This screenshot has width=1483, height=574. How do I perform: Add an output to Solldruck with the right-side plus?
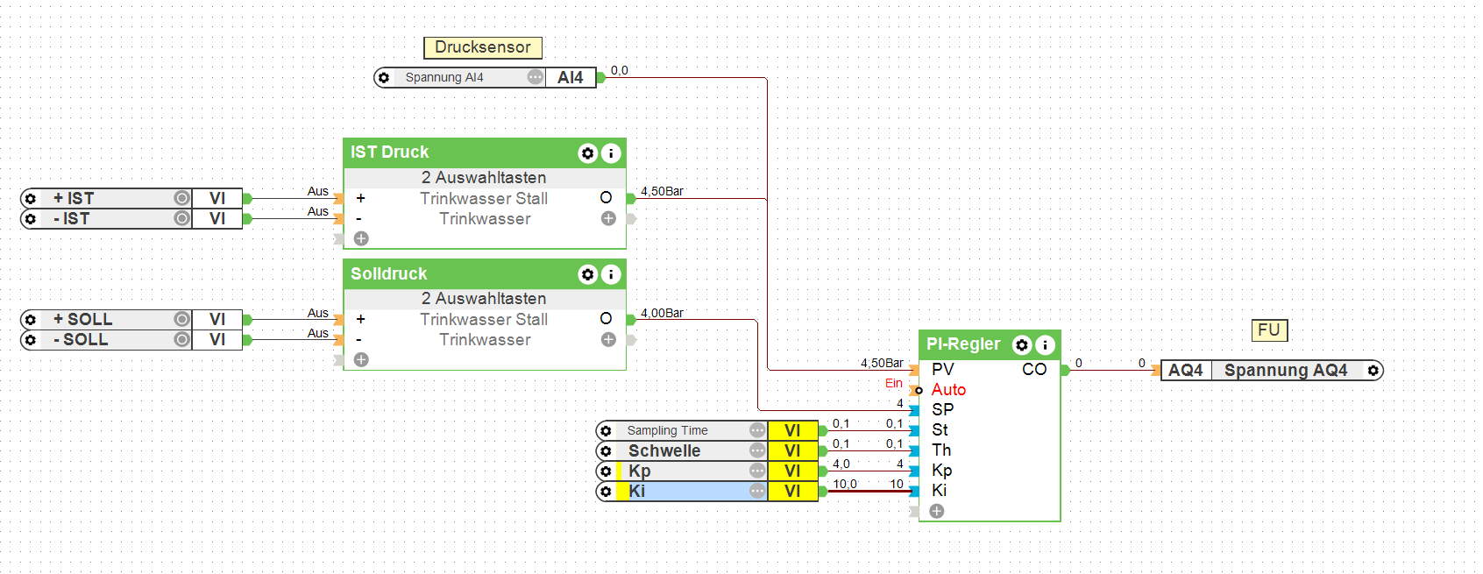608,339
